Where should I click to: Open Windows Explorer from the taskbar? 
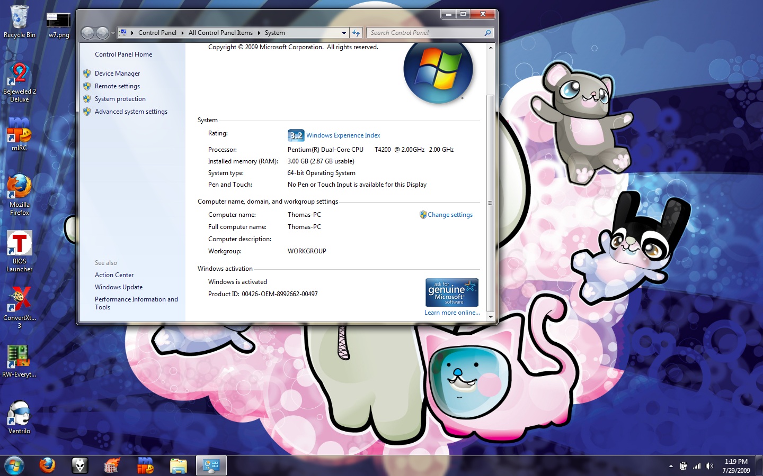[x=179, y=465]
